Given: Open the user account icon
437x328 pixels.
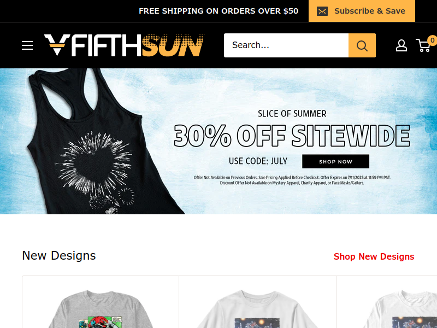Looking at the screenshot, I should coord(401,45).
